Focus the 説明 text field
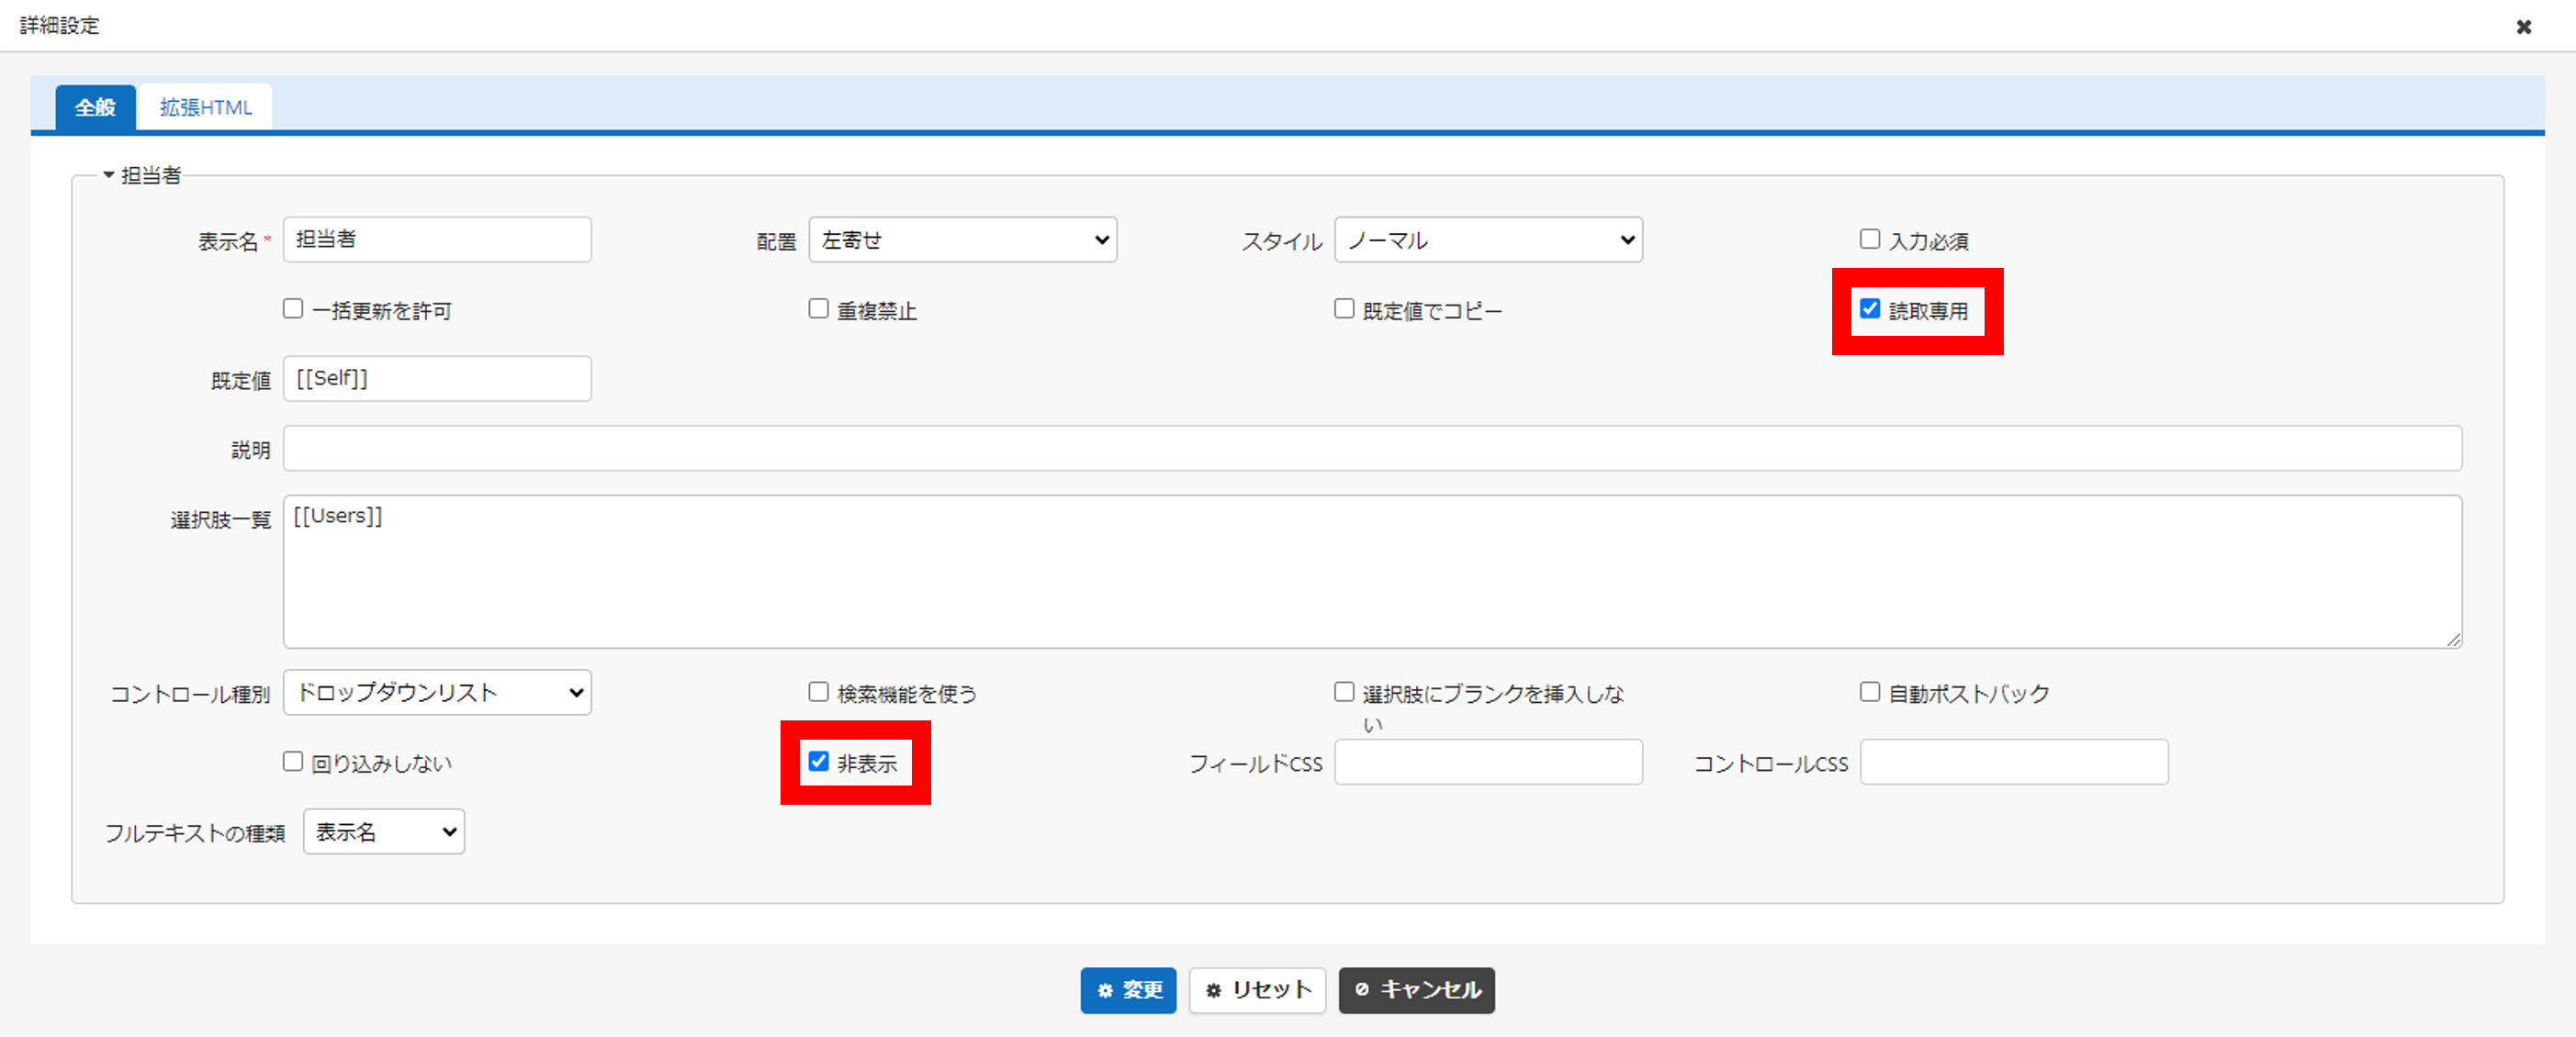Screen dimensions: 2576x1037 click(x=1372, y=449)
